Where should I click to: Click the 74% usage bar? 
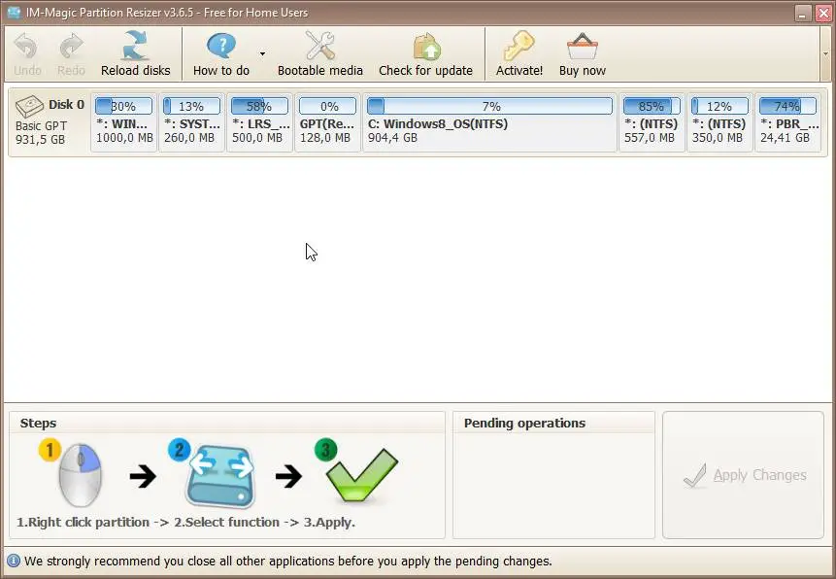coord(787,106)
